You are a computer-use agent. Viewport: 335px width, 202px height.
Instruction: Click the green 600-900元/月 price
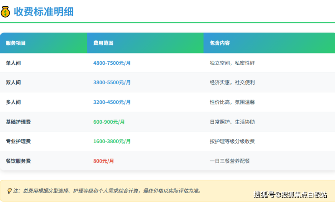point(109,122)
